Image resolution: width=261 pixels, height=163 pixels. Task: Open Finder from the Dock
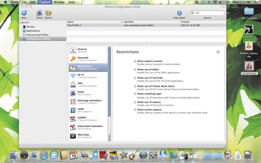pyautogui.click(x=14, y=155)
